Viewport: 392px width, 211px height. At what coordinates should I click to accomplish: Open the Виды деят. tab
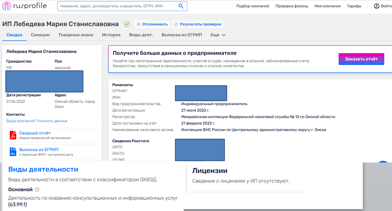click(x=141, y=35)
